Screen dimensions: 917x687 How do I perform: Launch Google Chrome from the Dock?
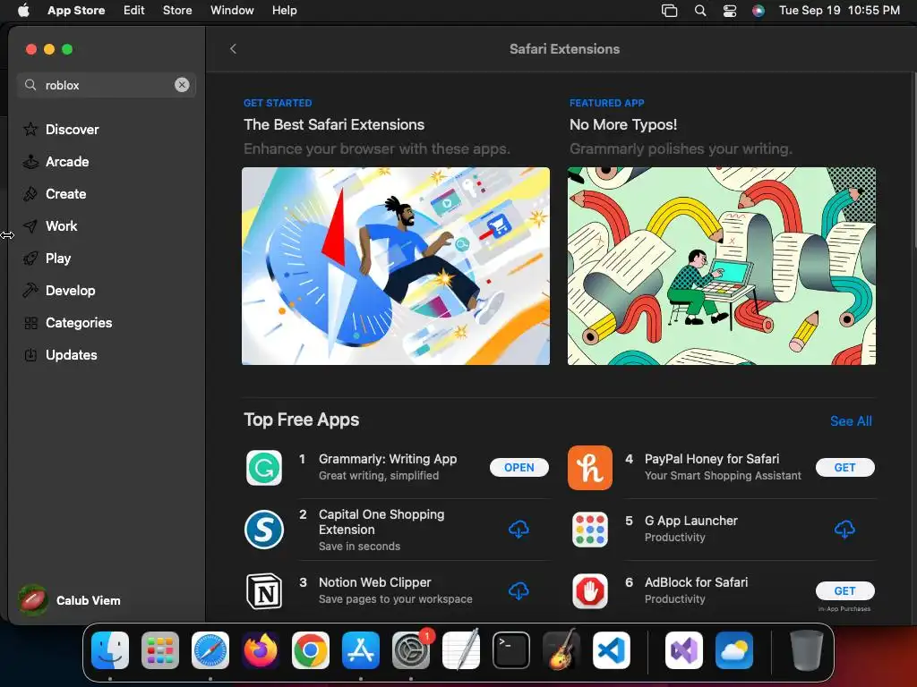[x=311, y=650]
